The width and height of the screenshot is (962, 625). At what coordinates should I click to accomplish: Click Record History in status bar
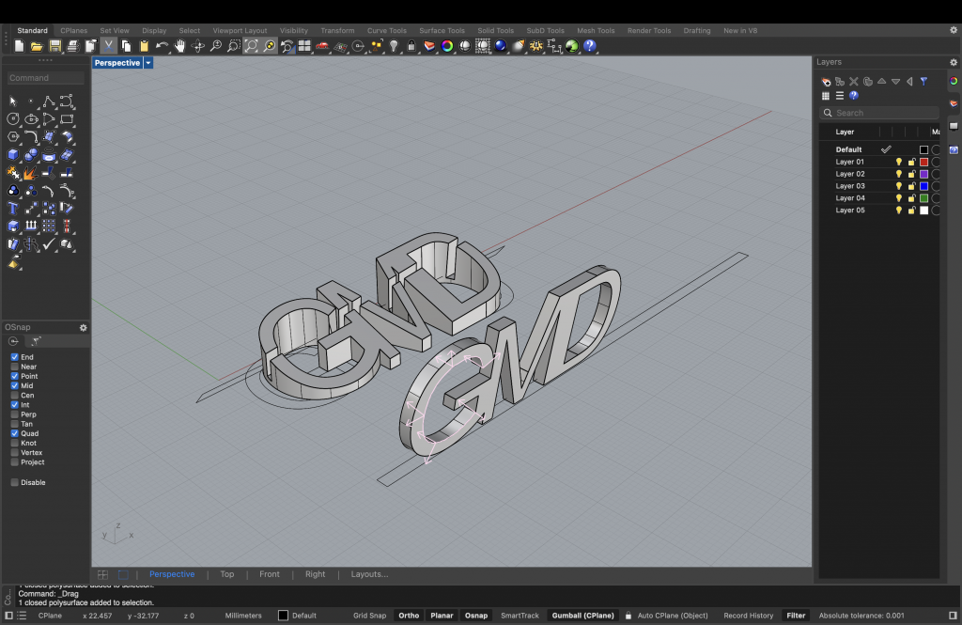click(748, 616)
